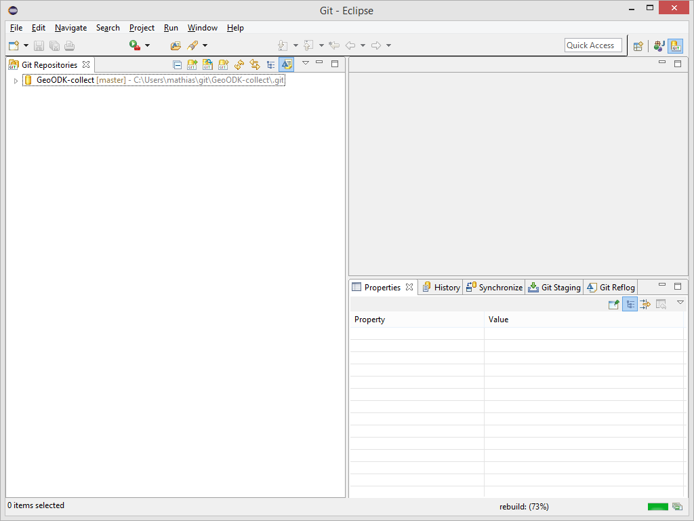
Task: Click the Refresh repositories icon
Action: 239,64
